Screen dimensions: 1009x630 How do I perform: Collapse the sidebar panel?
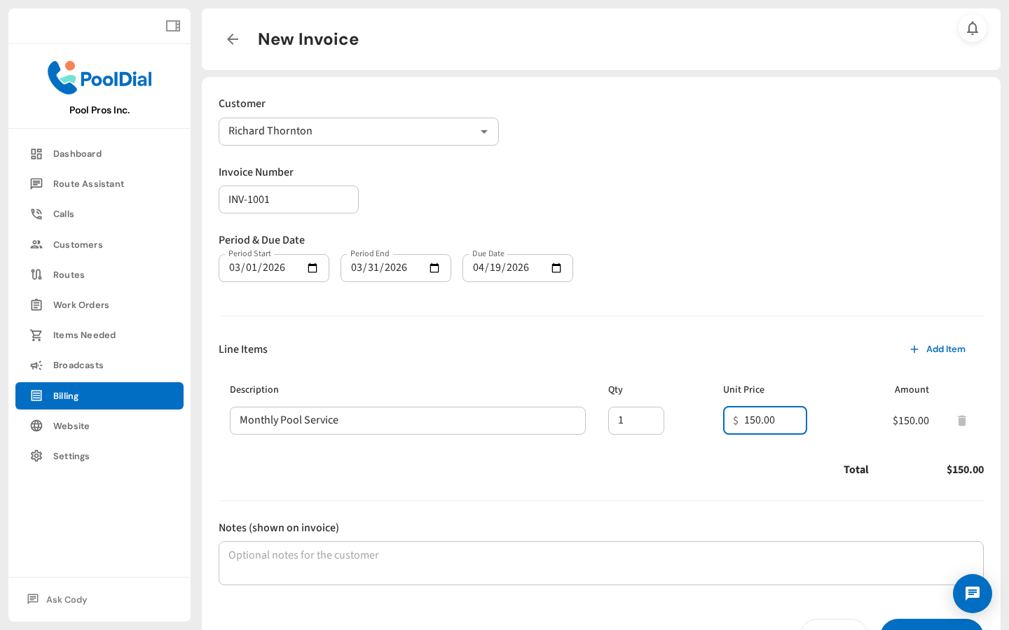tap(173, 25)
